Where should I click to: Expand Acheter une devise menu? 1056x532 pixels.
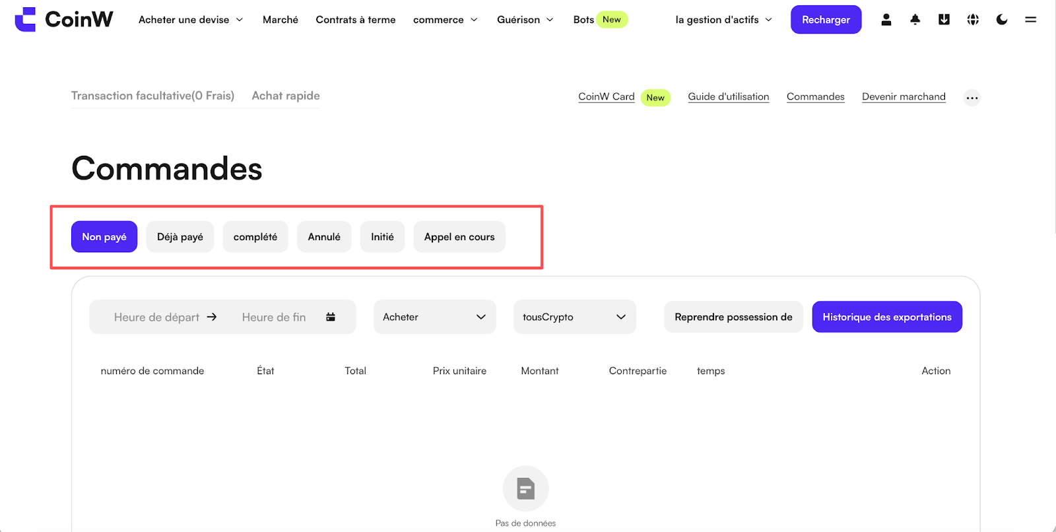point(191,20)
